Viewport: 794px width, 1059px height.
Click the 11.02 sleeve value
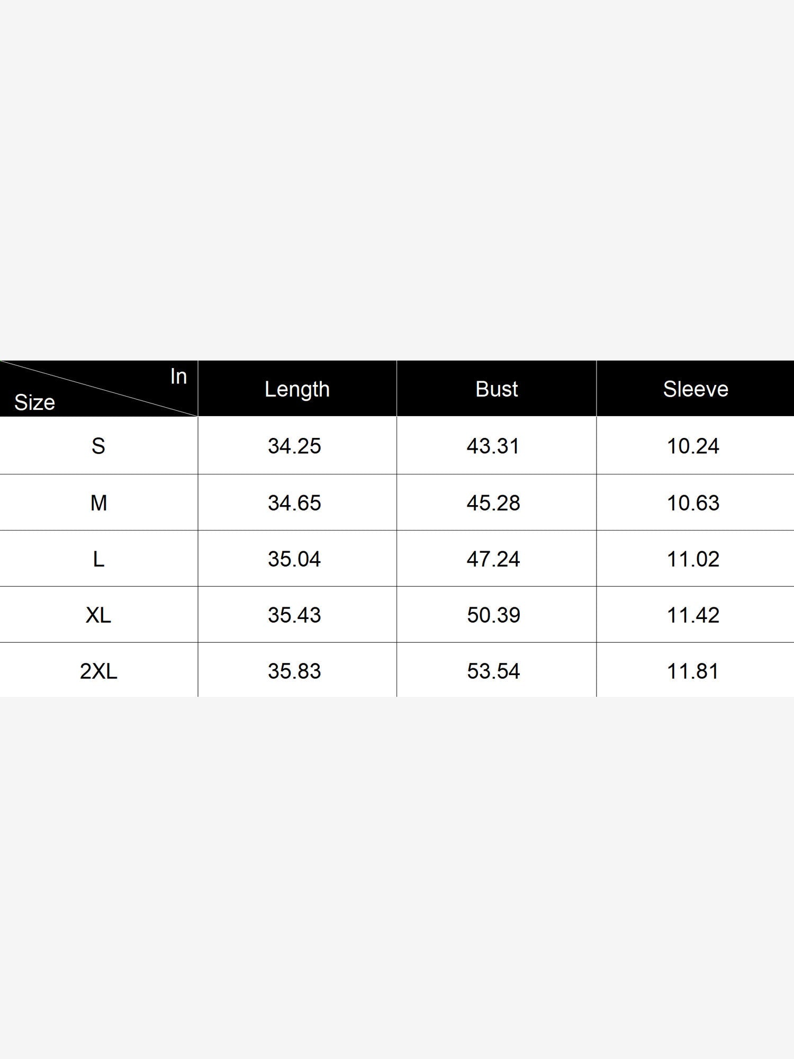[693, 559]
